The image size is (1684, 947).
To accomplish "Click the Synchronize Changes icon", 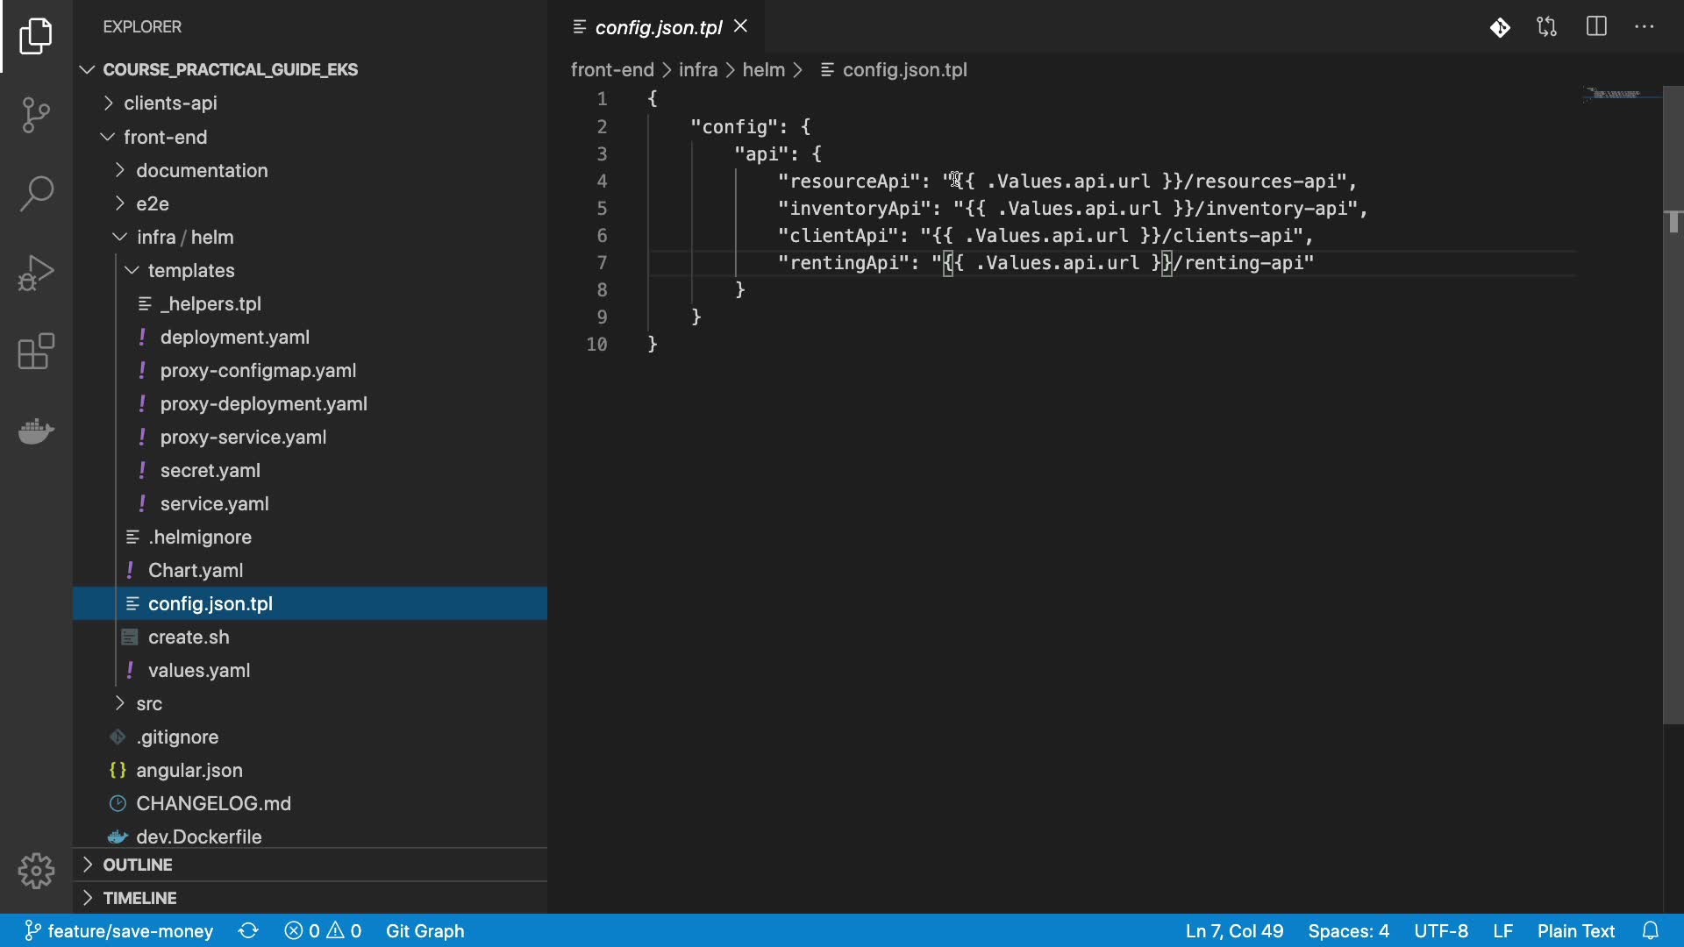I will point(248,930).
